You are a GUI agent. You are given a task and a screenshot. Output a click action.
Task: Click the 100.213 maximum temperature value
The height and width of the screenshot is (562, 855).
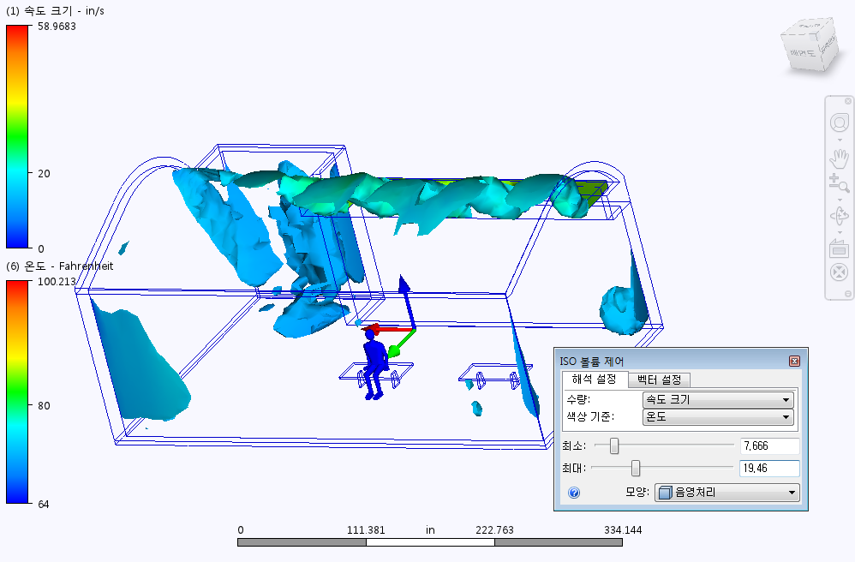[57, 281]
